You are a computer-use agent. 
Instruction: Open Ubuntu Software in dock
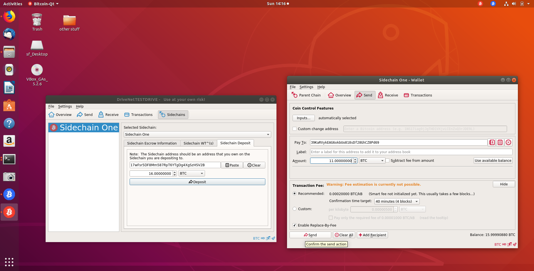coord(9,105)
